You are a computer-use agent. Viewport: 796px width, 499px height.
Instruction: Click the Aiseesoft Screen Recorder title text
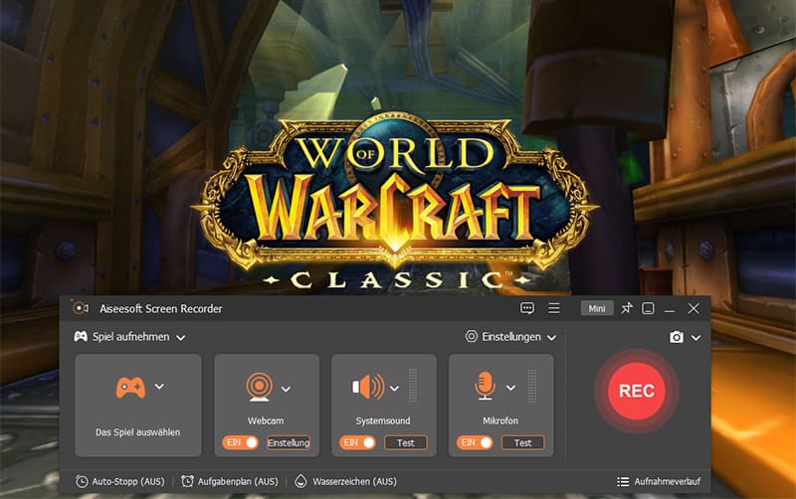tap(161, 308)
